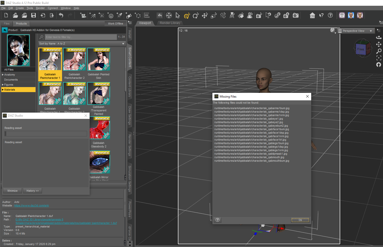Click the Zoom magnifier view control

click(379, 51)
